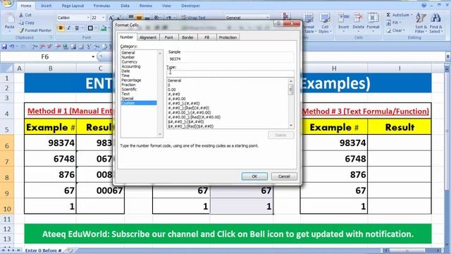
Task: Open Sort & Filter menu
Action: coord(421,23)
